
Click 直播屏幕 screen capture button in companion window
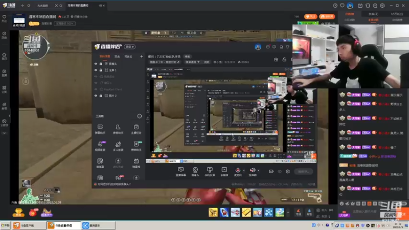tap(181, 172)
